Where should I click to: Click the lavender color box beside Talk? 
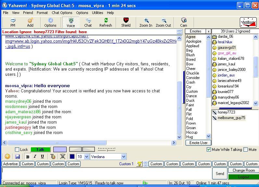point(60,150)
